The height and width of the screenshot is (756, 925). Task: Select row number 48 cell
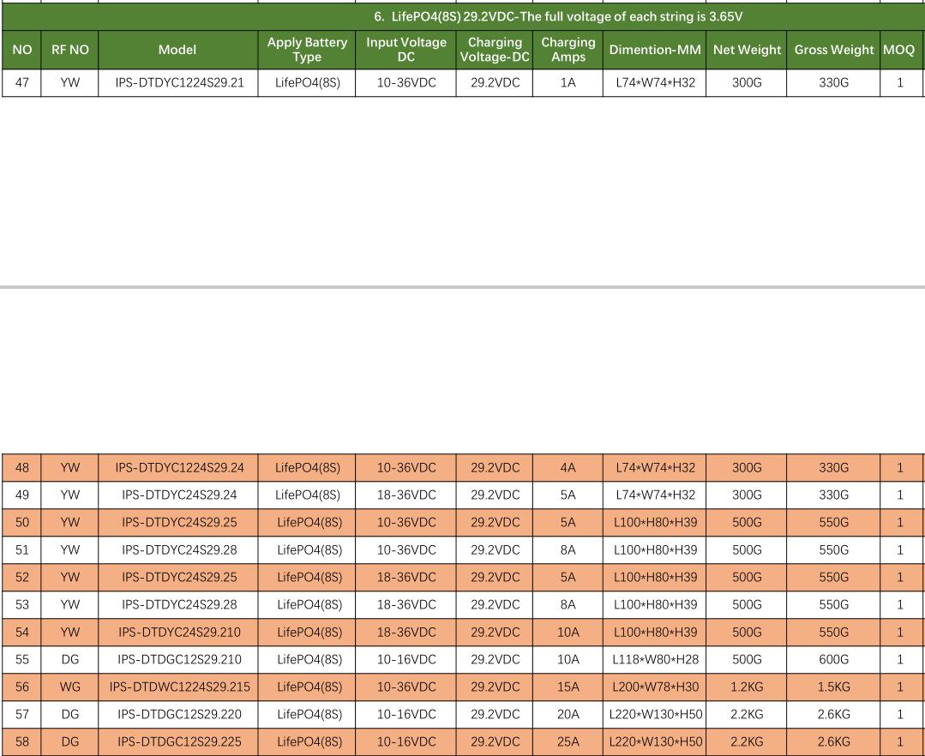(21, 468)
